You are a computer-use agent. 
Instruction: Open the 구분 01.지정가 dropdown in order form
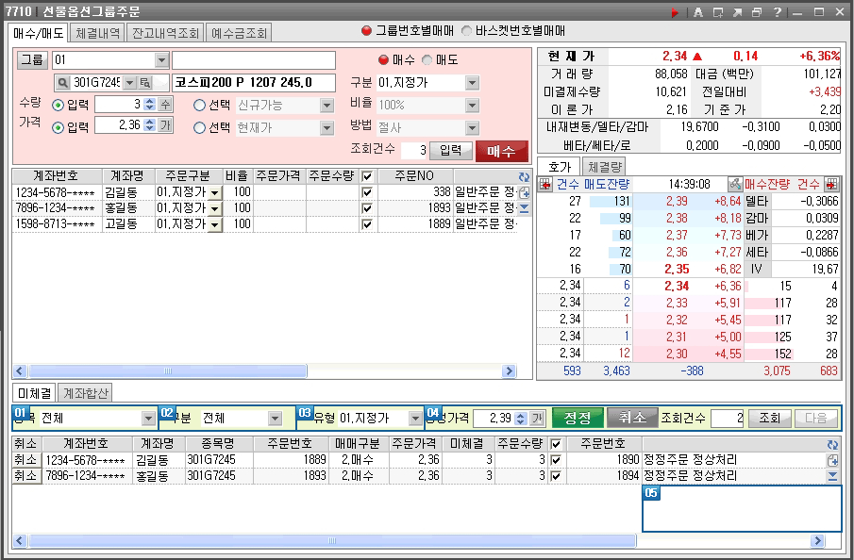click(472, 83)
